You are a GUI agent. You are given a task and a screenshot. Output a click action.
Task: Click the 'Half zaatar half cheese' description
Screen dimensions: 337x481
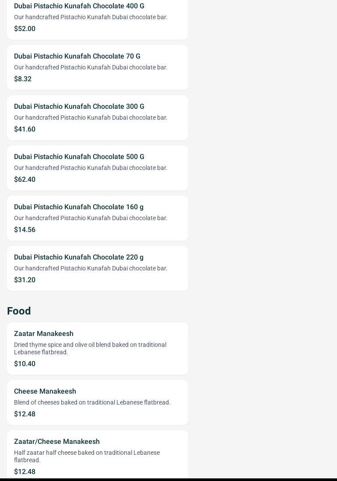tap(87, 456)
